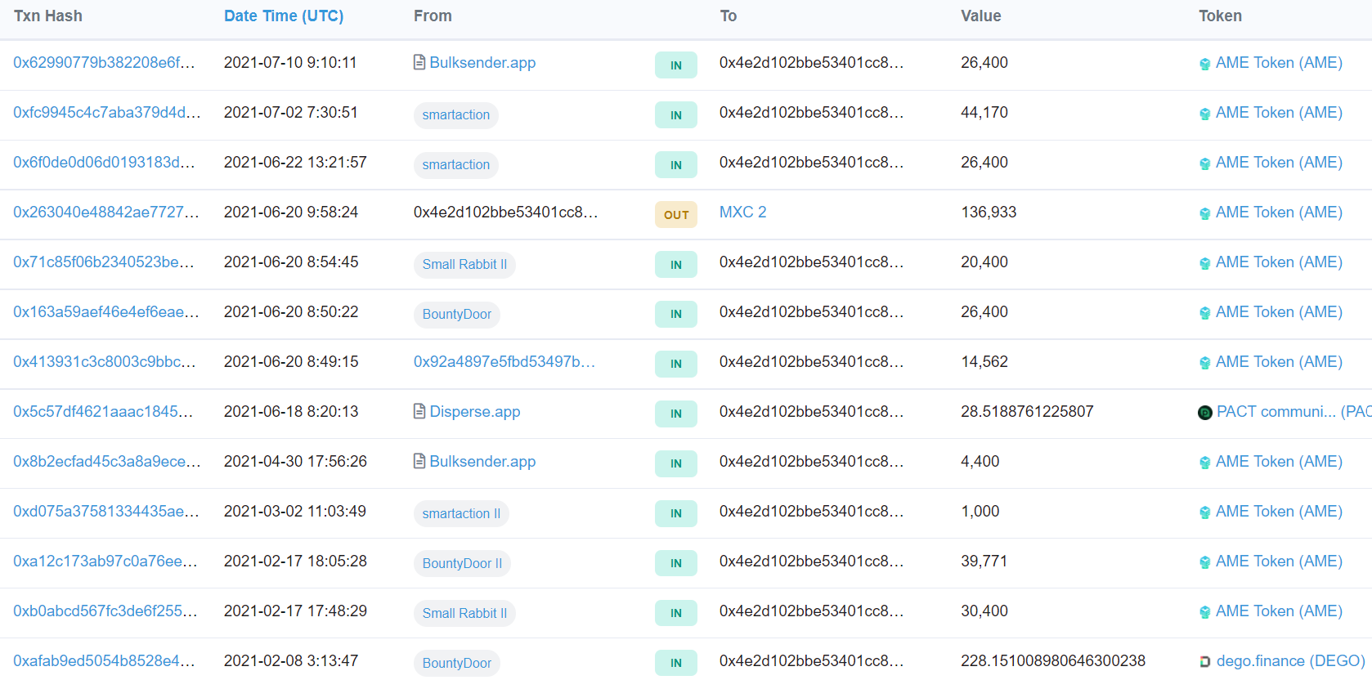
Task: Click AME token icon in 26,400 row dated 2021-07-10
Action: coord(1204,64)
